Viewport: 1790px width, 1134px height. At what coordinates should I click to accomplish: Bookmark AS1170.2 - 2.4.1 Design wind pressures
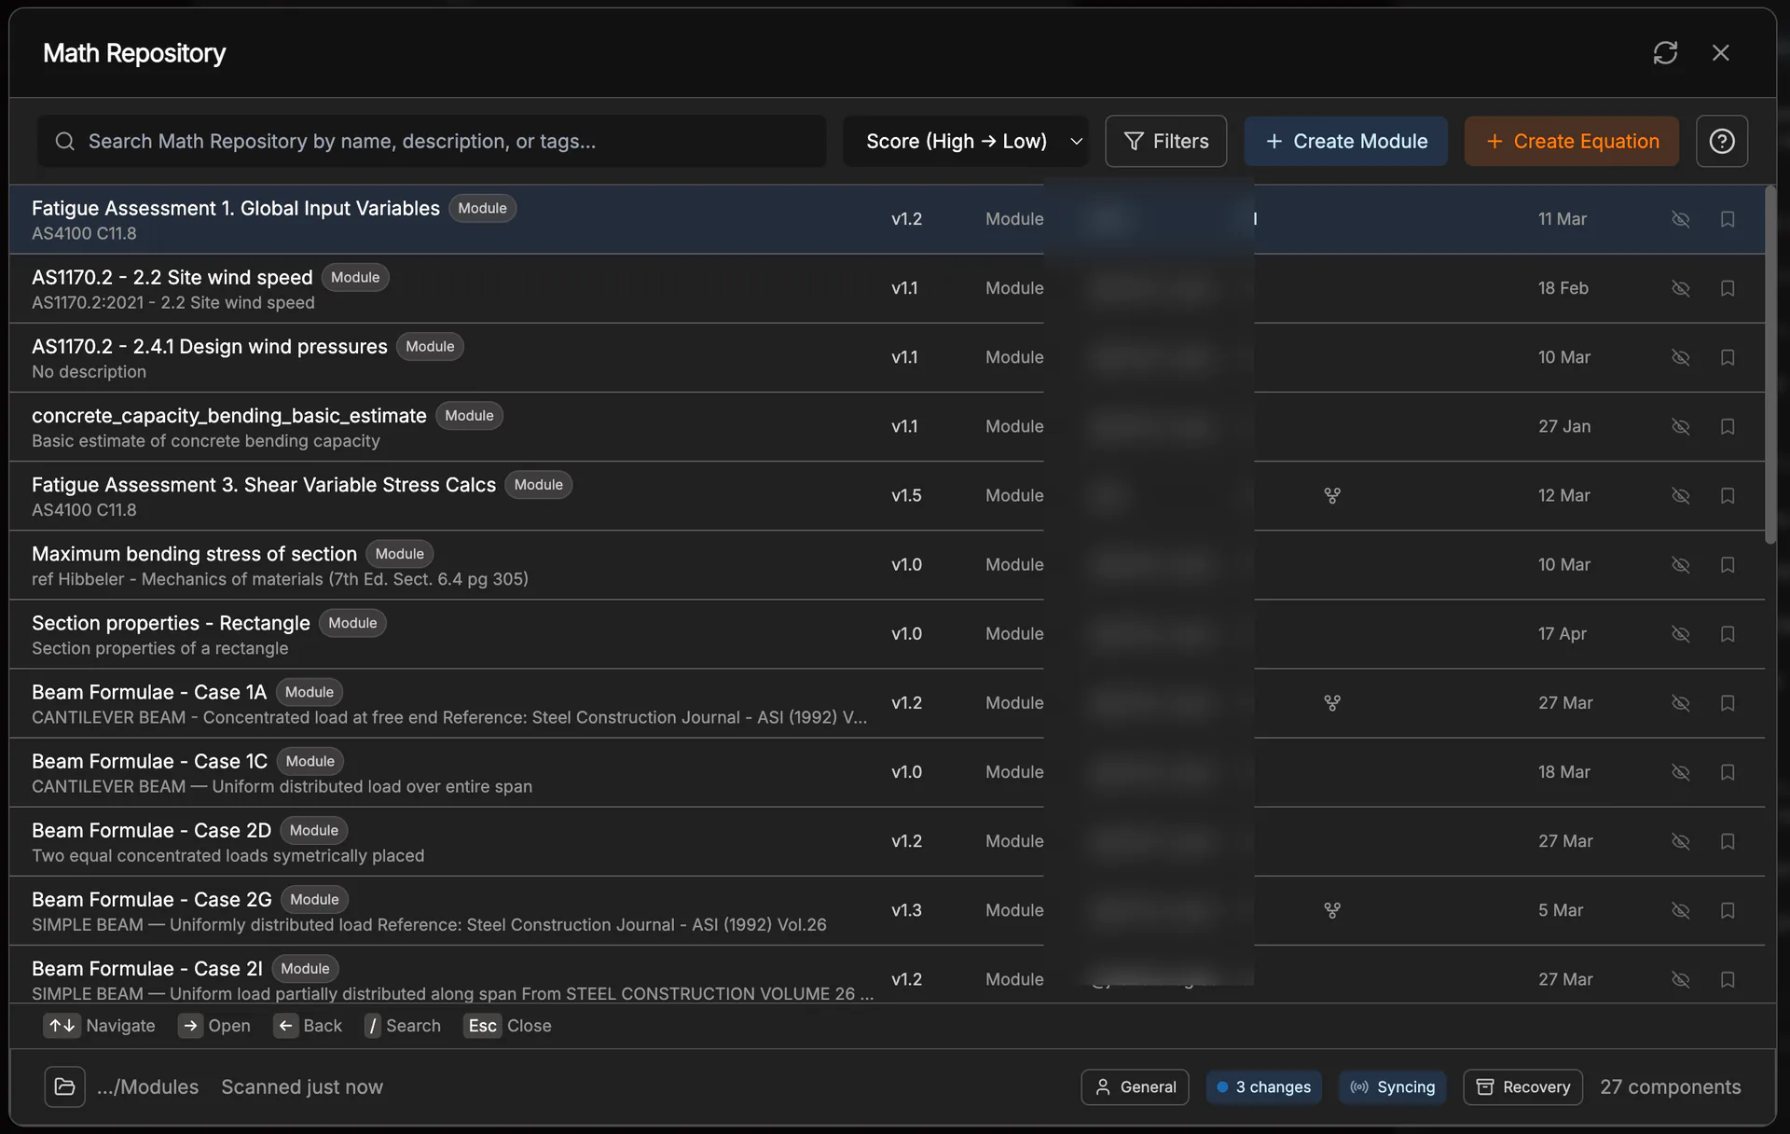coord(1728,357)
